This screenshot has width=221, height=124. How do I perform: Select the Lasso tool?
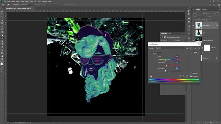click(2, 17)
